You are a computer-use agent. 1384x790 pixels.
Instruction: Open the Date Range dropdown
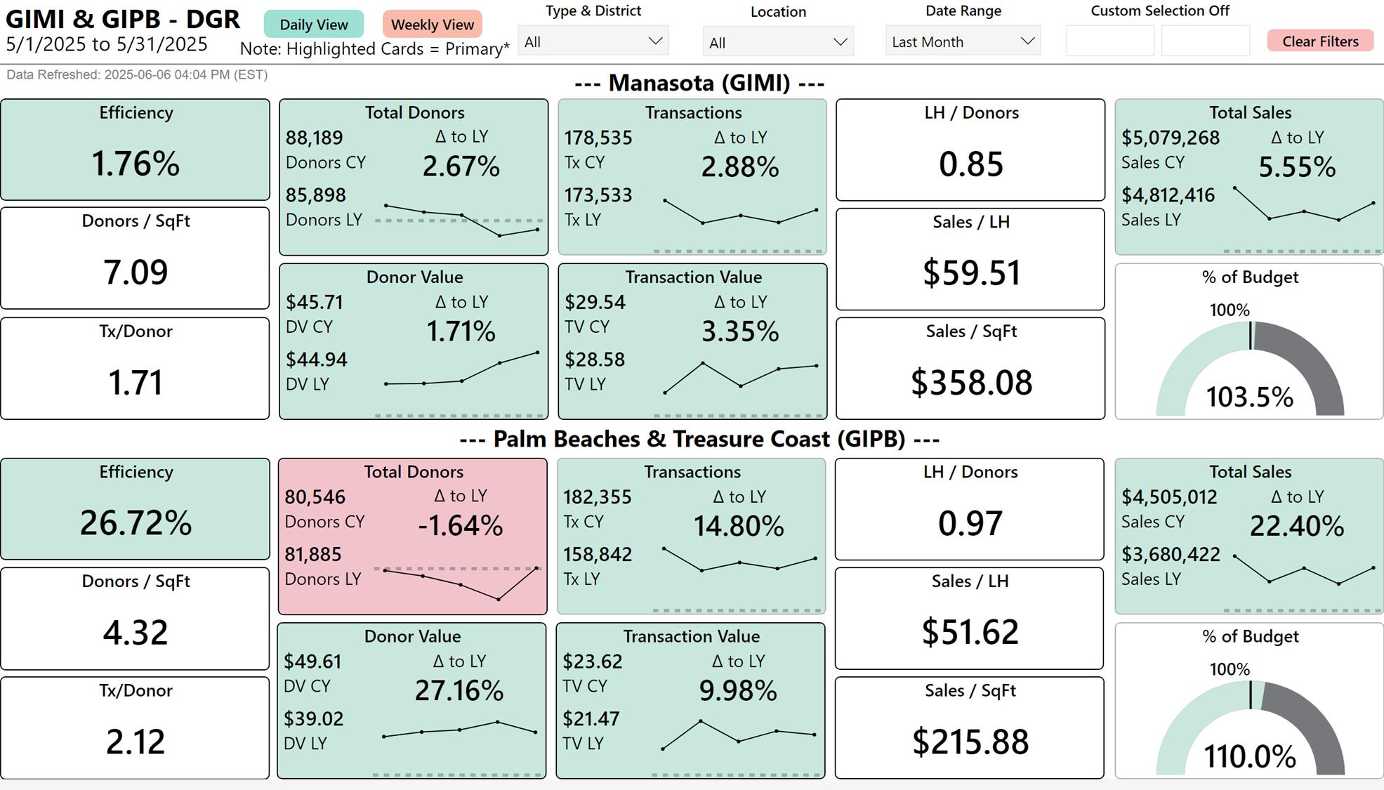962,41
